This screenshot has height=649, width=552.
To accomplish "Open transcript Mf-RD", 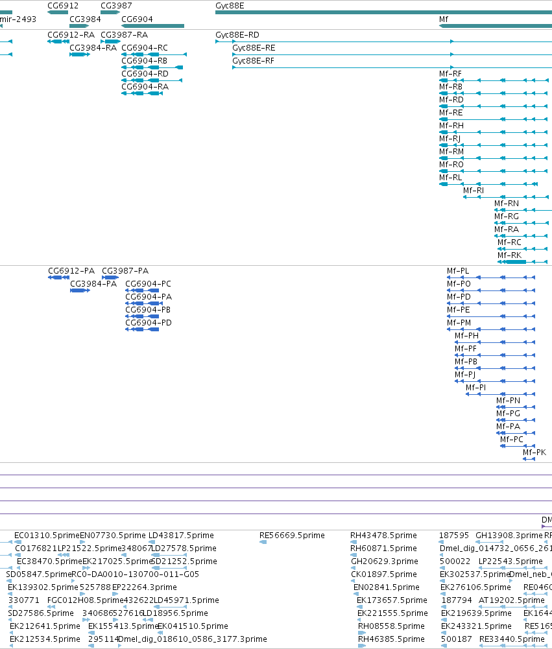I will pyautogui.click(x=451, y=100).
